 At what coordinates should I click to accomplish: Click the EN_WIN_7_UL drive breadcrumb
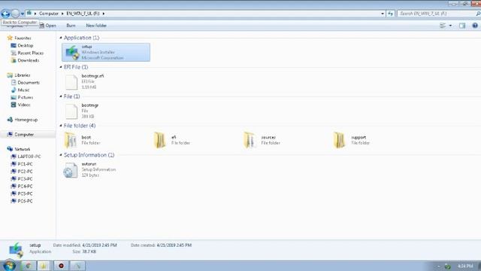pyautogui.click(x=83, y=14)
